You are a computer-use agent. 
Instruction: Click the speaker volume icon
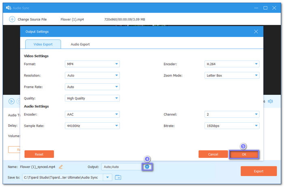click(270, 102)
